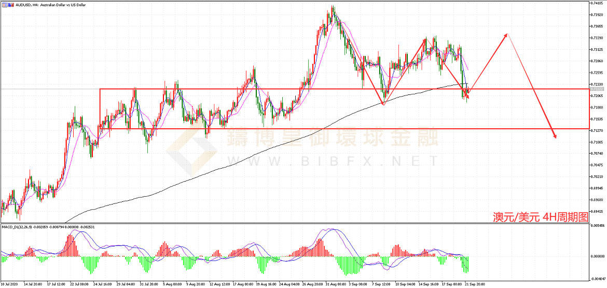Image resolution: width=607 pixels, height=288 pixels.
Task: Click the MACD 0.000000 zero level label
Action: click(597, 256)
